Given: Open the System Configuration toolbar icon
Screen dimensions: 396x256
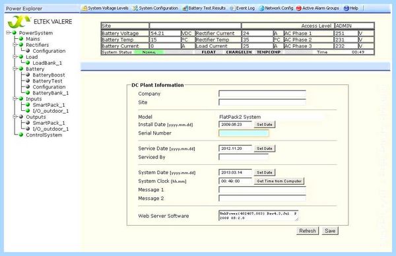Looking at the screenshot, I should point(135,9).
